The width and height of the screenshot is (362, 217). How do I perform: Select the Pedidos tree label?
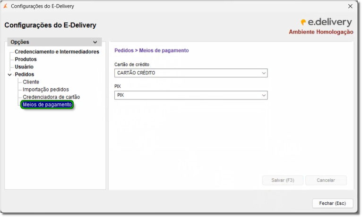pyautogui.click(x=25, y=75)
